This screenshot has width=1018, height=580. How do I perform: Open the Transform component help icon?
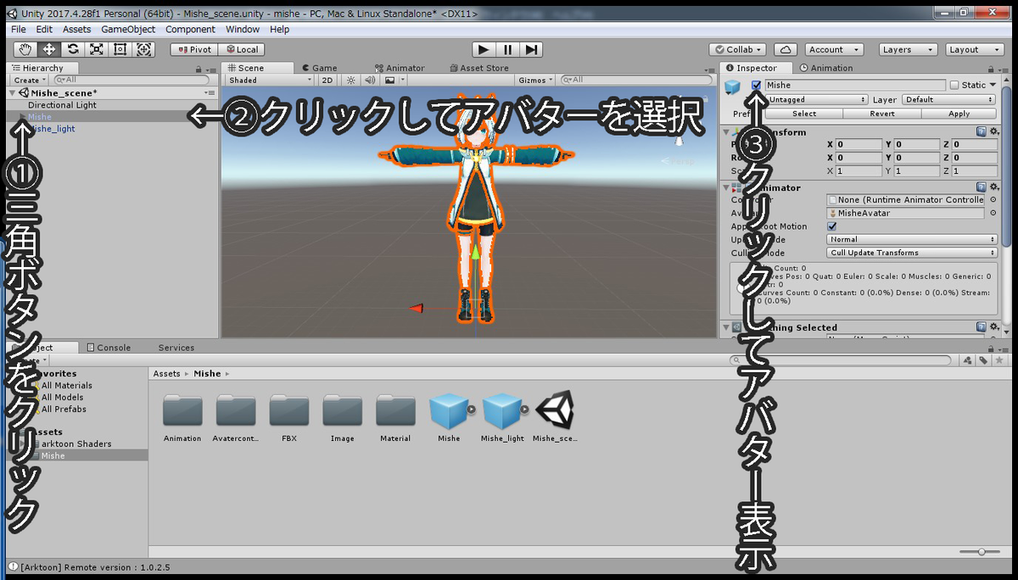point(982,132)
